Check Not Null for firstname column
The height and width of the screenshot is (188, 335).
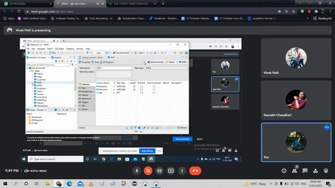pyautogui.click(x=141, y=89)
